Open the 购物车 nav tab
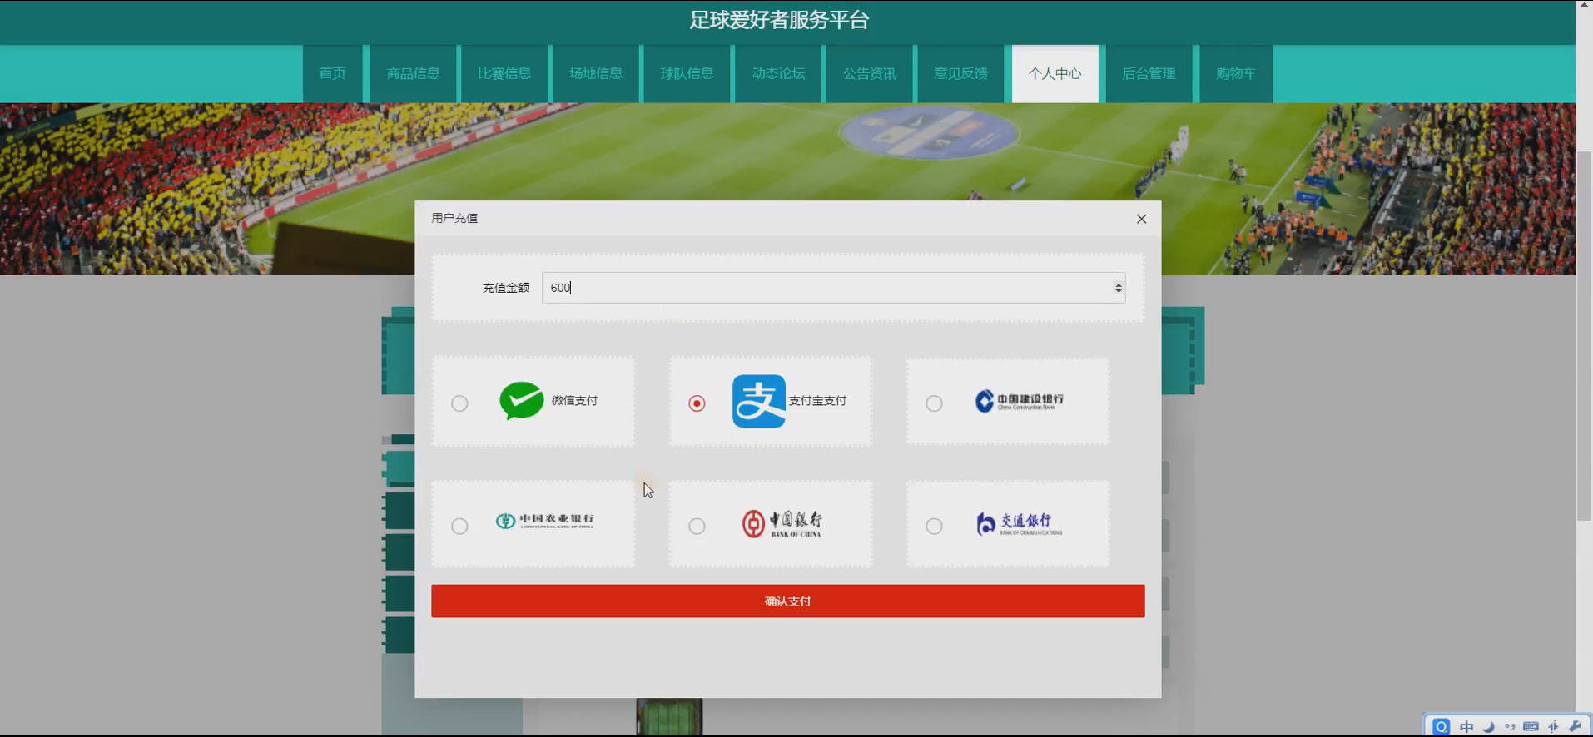This screenshot has width=1593, height=737. tap(1236, 73)
